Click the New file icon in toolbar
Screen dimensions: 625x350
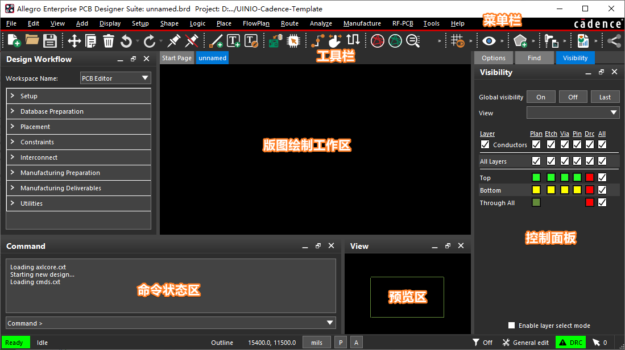coord(14,40)
